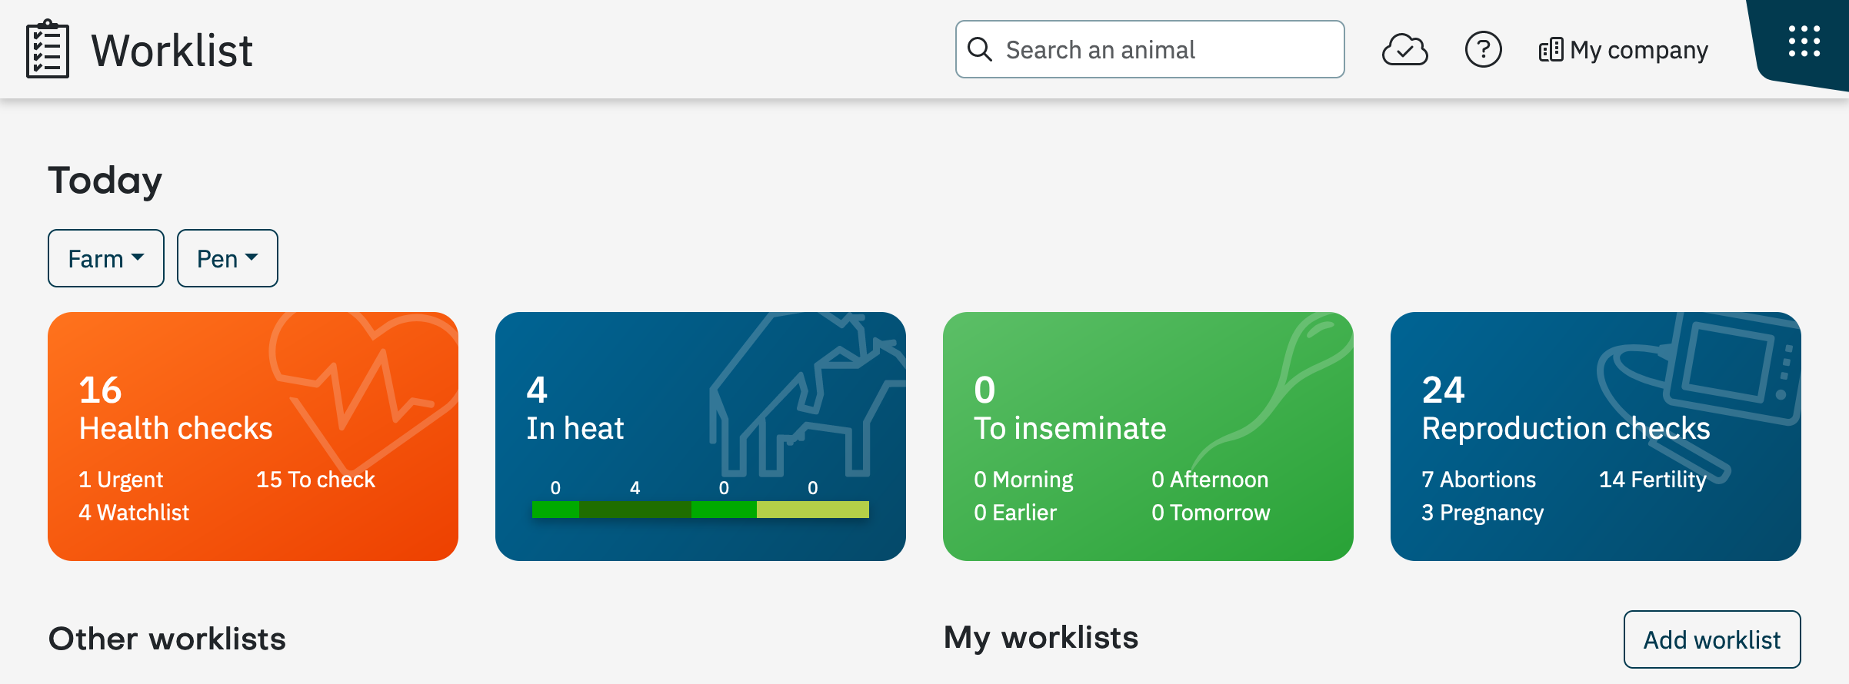The image size is (1849, 684).
Task: Click the cloud sync status icon
Action: 1404,50
